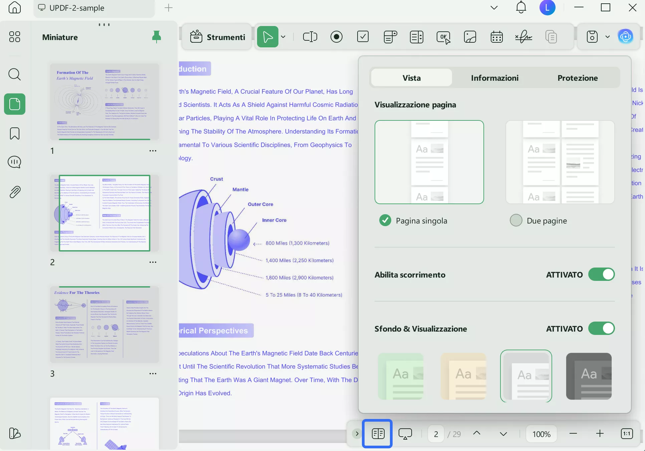Choose the Due pagine radio option
Image resolution: width=645 pixels, height=451 pixels.
point(516,220)
